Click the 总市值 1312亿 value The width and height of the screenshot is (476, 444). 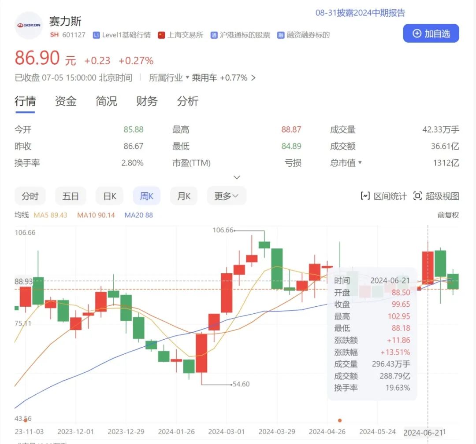(x=446, y=163)
